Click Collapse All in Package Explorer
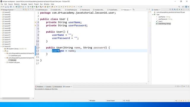Screen dimensions: 190x107 point(24,10)
